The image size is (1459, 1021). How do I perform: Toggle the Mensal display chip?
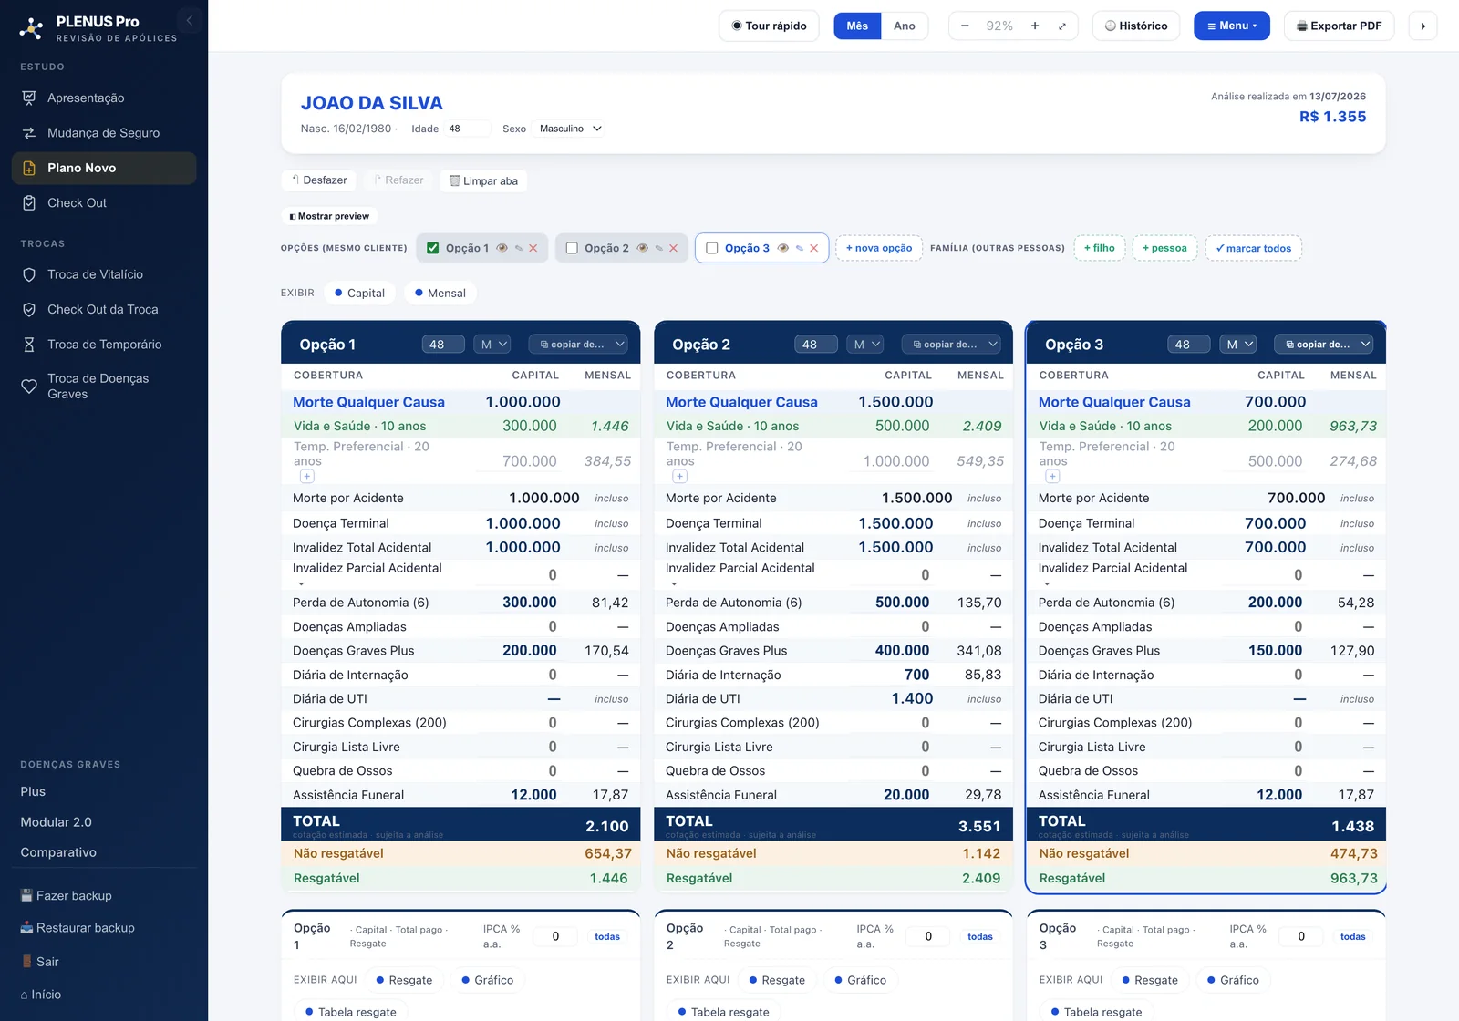click(x=440, y=293)
